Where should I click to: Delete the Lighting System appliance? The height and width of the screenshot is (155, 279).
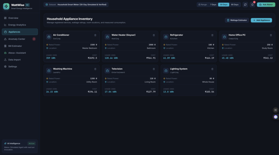[212, 69]
